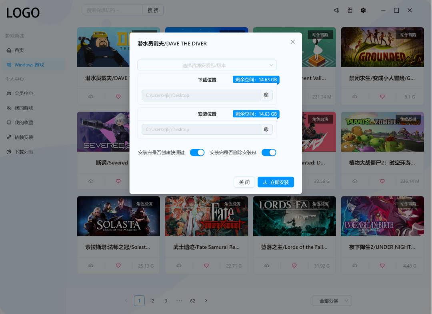Go to 首页 in sidebar
The height and width of the screenshot is (314, 432).
[x=33, y=50]
